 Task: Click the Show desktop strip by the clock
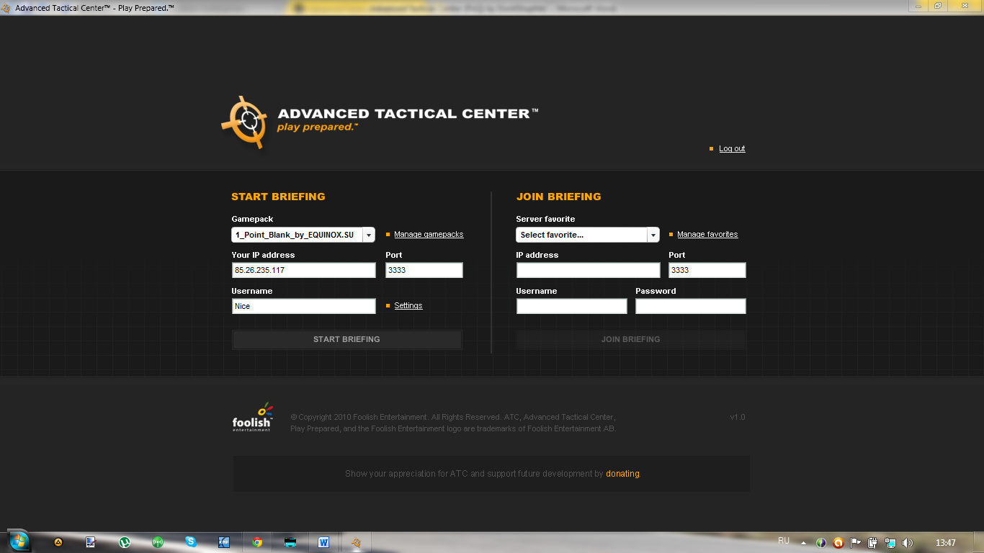979,542
